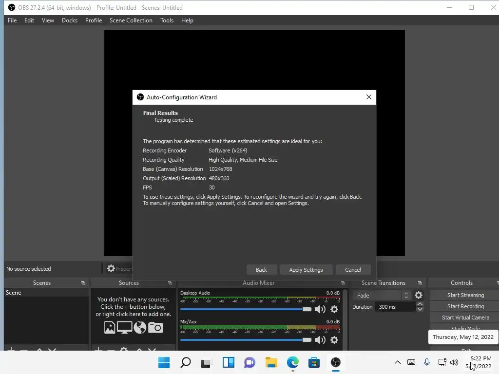499x374 pixels.
Task: Adjust the Mic/Aux volume slider
Action: click(246, 340)
